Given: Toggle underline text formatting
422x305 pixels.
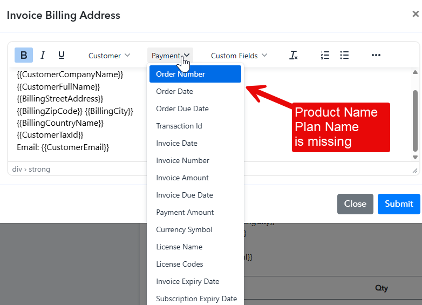Looking at the screenshot, I should (x=62, y=55).
